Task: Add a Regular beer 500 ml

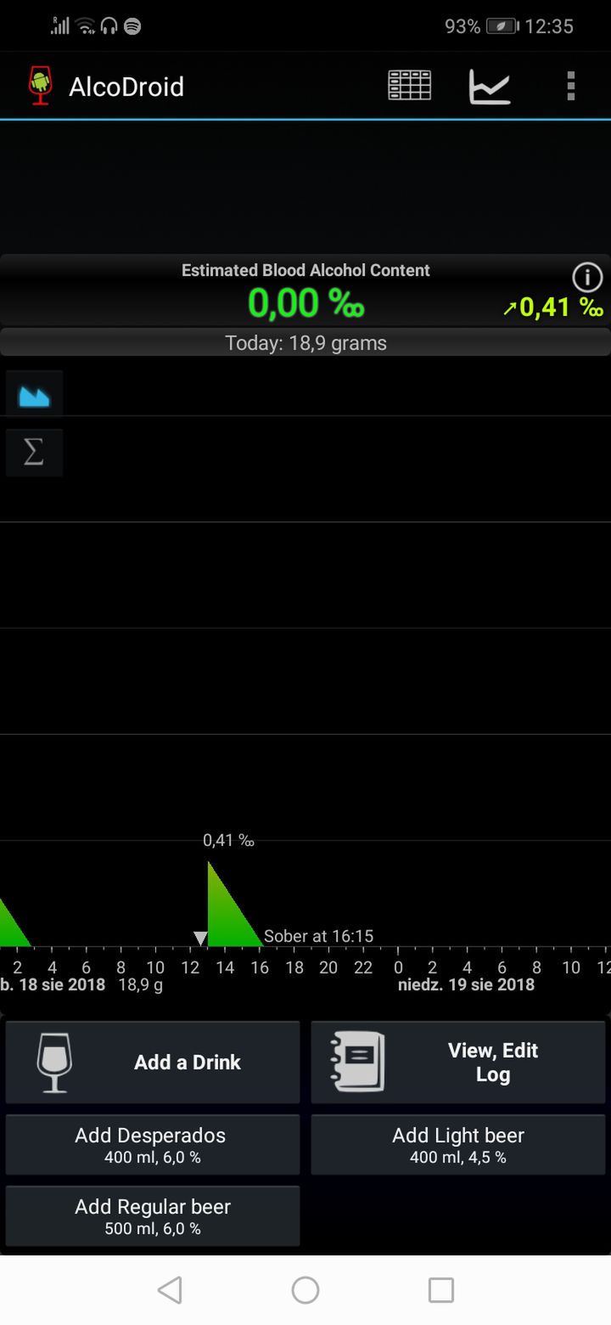Action: click(153, 1216)
